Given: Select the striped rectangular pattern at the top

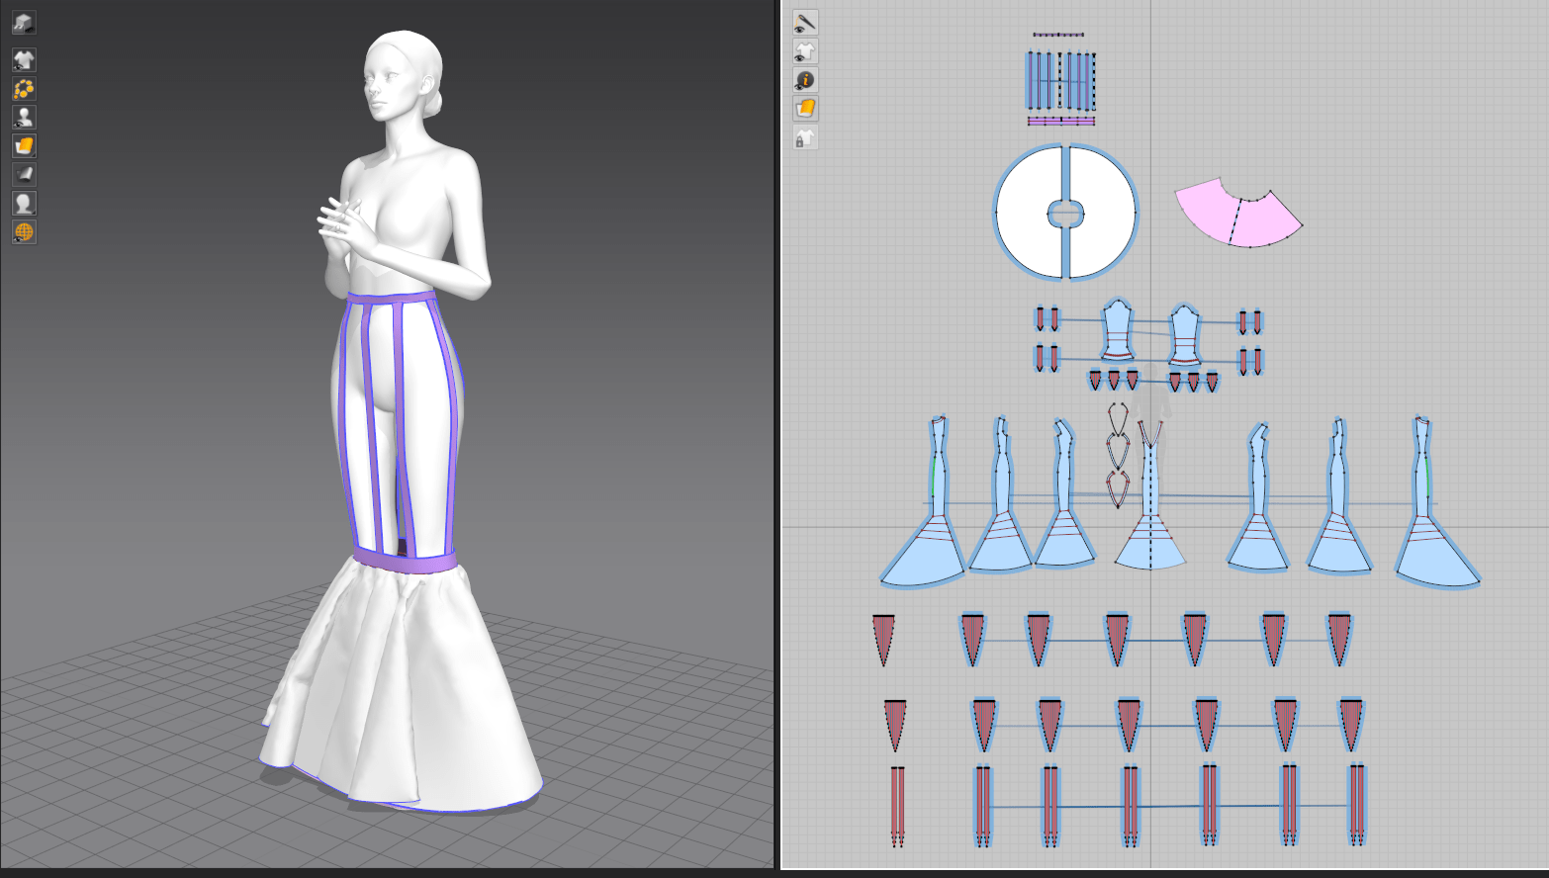Looking at the screenshot, I should point(1060,81).
